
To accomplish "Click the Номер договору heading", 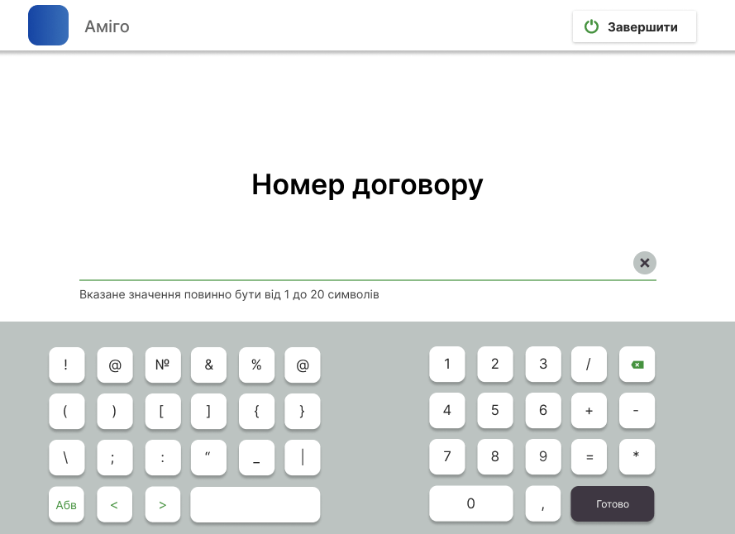I will [x=367, y=185].
